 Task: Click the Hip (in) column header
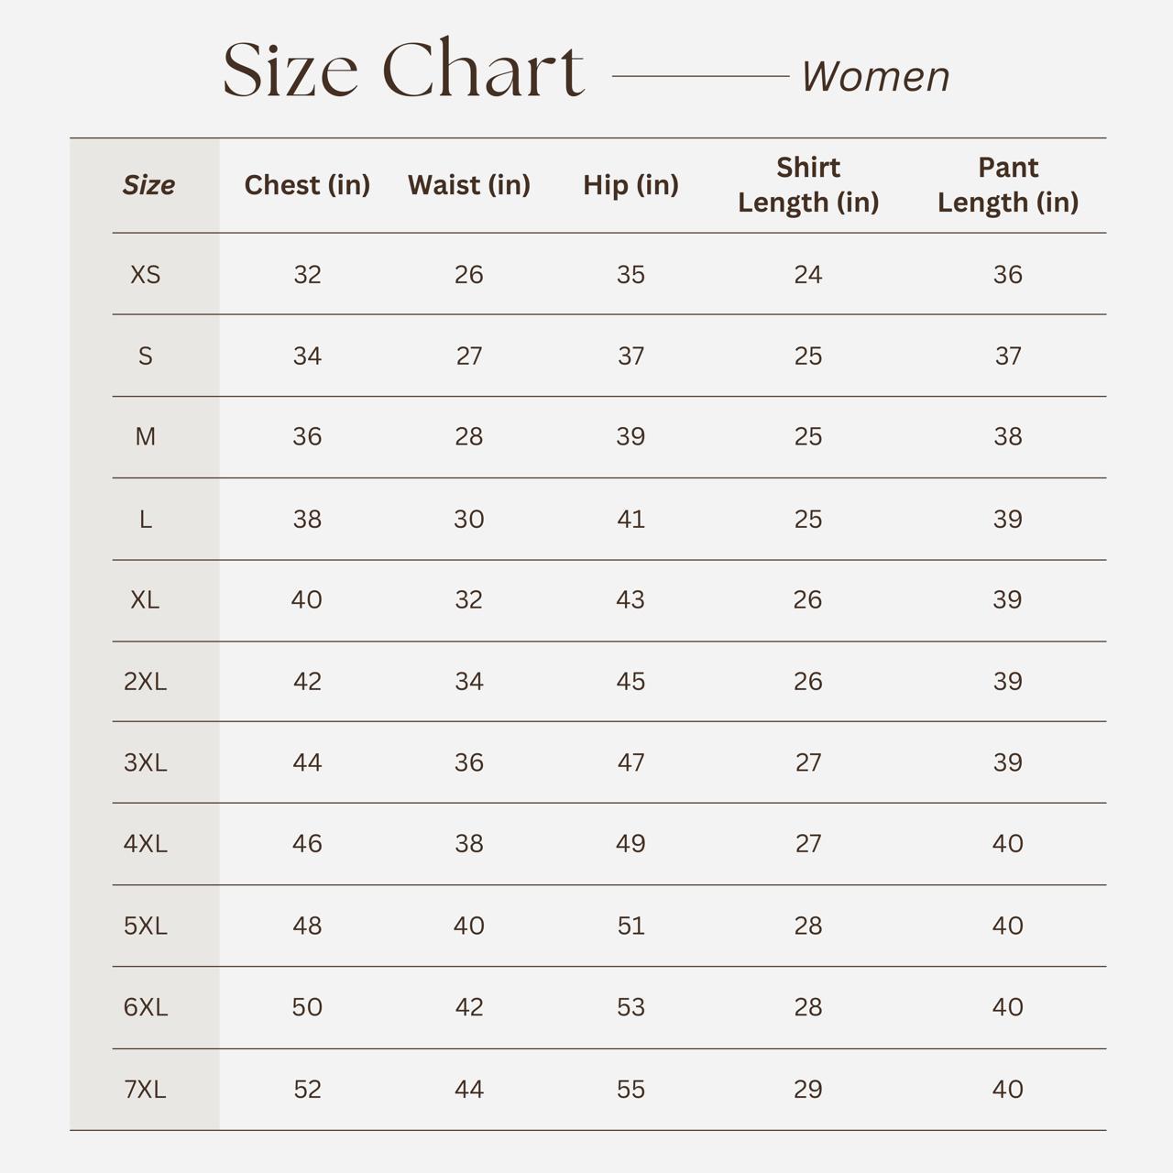pos(630,185)
